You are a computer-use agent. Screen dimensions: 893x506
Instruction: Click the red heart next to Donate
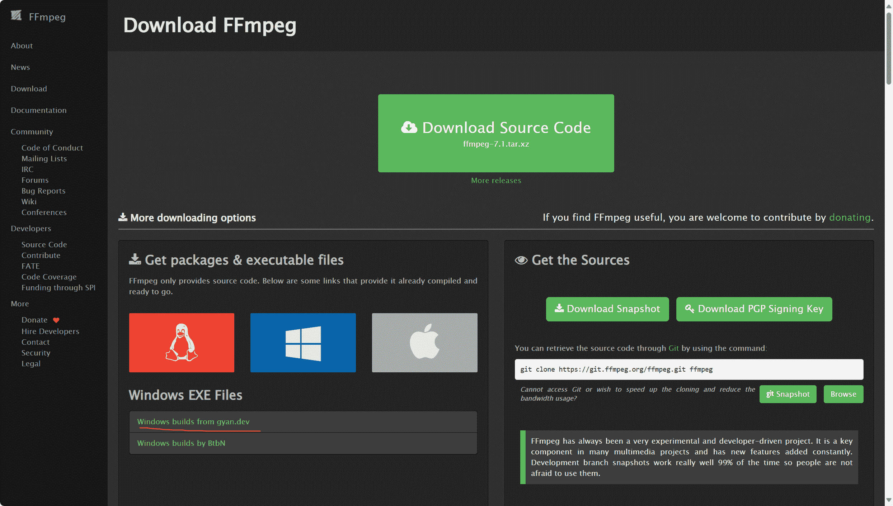[56, 320]
